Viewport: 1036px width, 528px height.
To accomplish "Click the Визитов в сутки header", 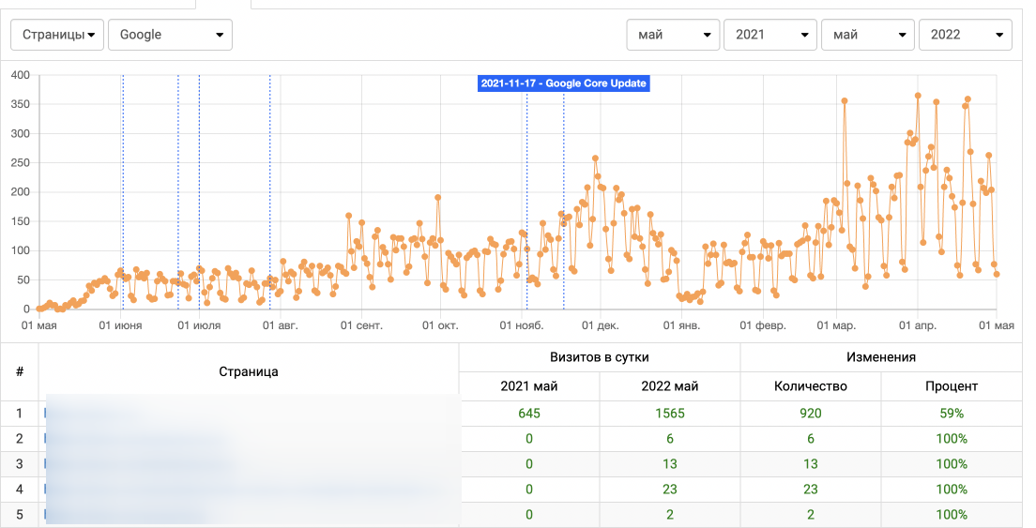I will point(600,357).
